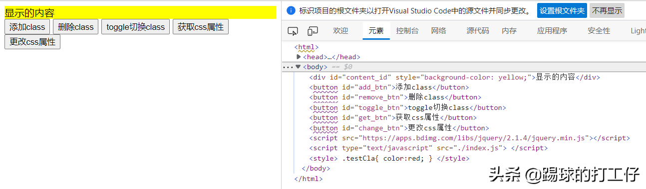This screenshot has height=189, width=646.
Task: Switch to the 网络 tab
Action: click(438, 31)
